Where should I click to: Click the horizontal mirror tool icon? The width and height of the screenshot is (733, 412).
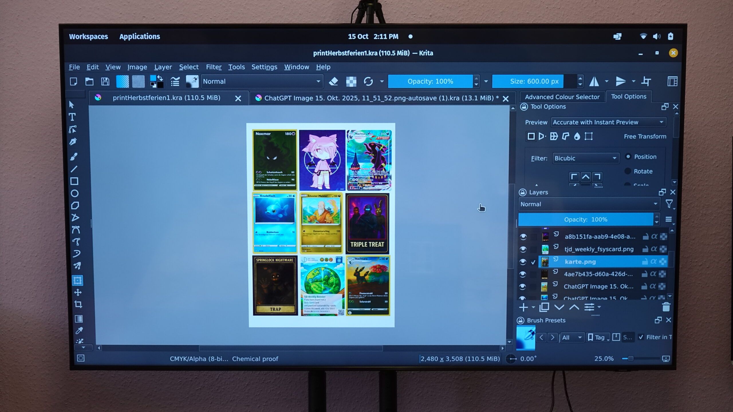pos(594,81)
